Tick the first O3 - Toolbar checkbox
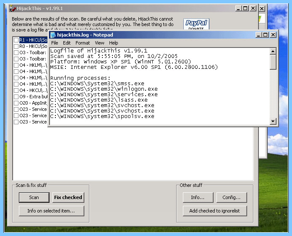 pyautogui.click(x=16, y=52)
